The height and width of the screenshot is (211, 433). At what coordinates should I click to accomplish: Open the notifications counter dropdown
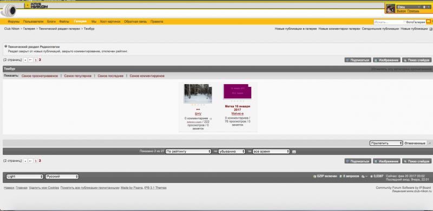(x=425, y=7)
